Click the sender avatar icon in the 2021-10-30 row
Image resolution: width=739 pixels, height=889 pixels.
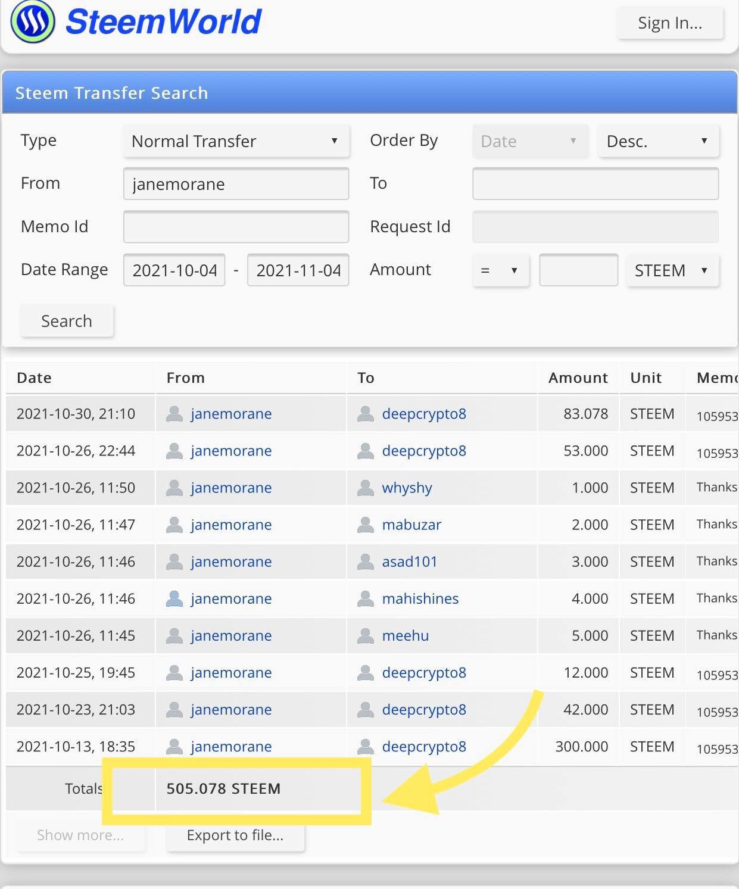tap(174, 414)
